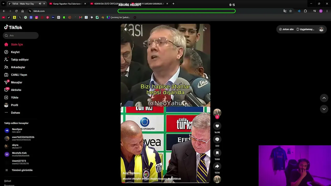Expand the Şirket footer section

pos(7,181)
